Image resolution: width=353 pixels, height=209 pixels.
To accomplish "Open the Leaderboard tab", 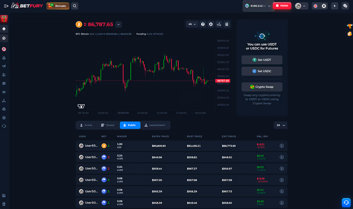I will pyautogui.click(x=155, y=125).
